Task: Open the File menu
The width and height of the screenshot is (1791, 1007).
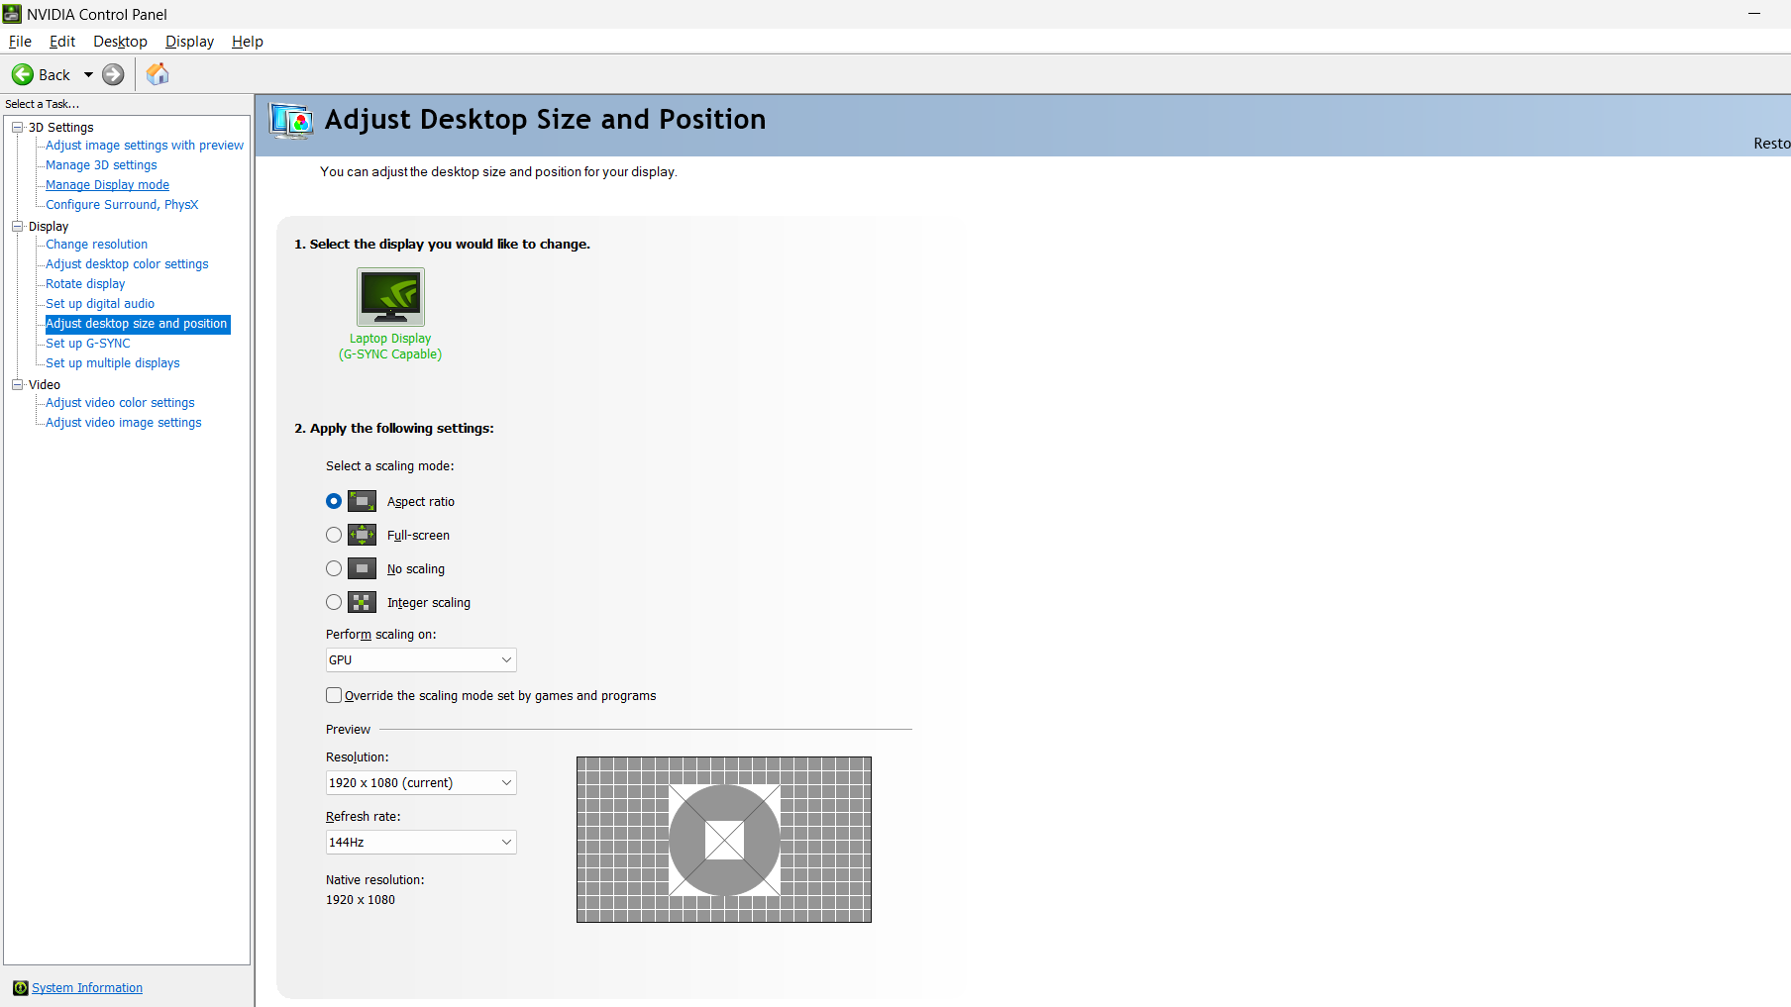Action: (20, 42)
